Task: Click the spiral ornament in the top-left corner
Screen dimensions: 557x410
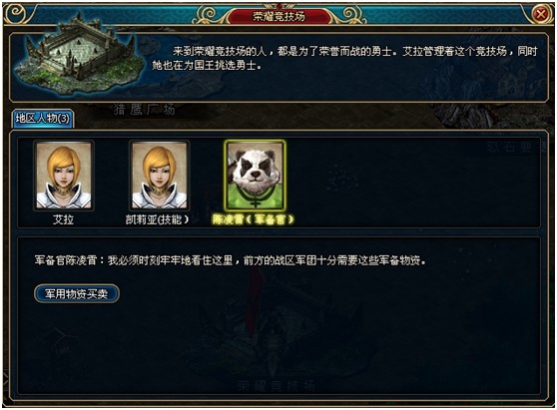Action: (x=18, y=15)
